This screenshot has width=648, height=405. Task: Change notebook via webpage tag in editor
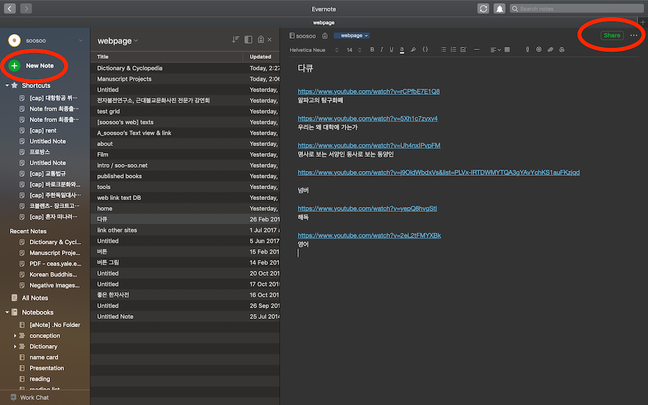352,35
